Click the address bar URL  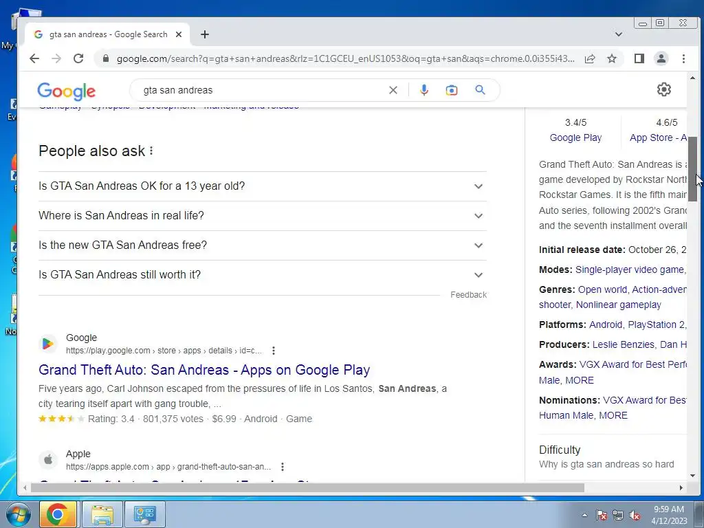click(x=345, y=59)
